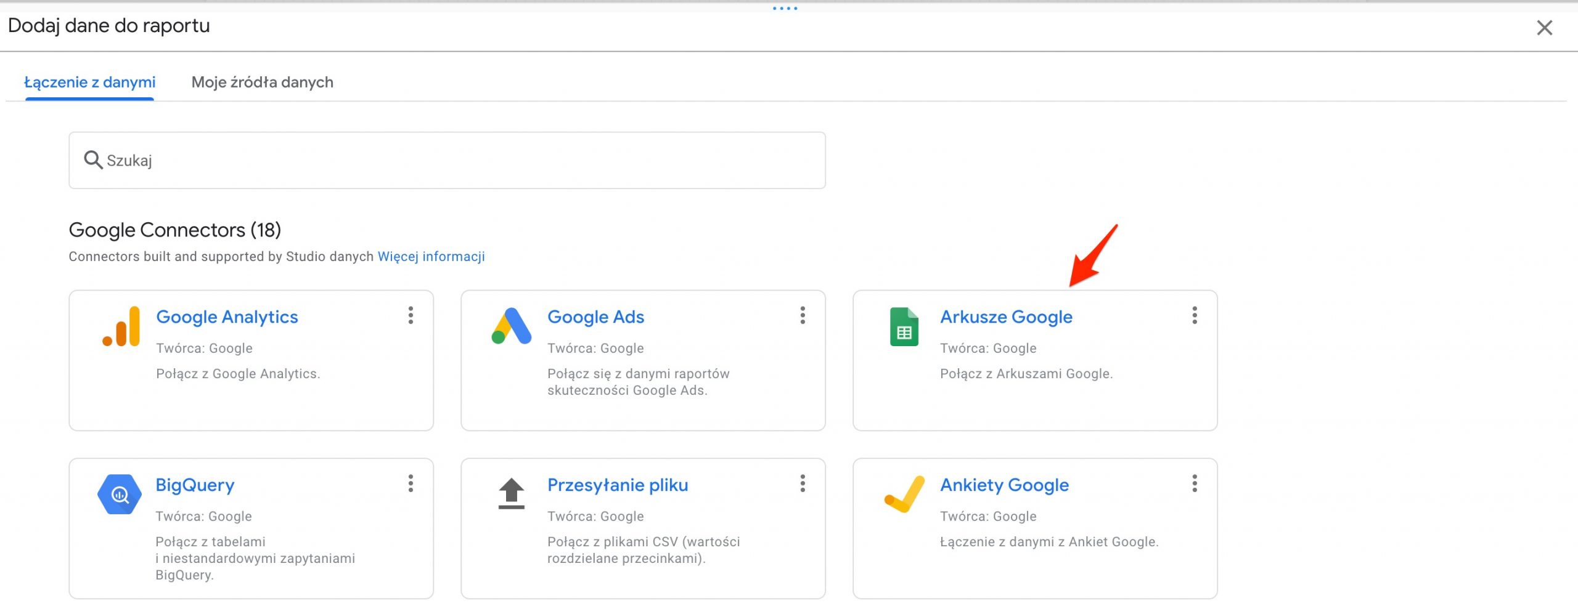The width and height of the screenshot is (1578, 606).
Task: Close the Dodaj dane do raportu dialog
Action: pos(1544,28)
